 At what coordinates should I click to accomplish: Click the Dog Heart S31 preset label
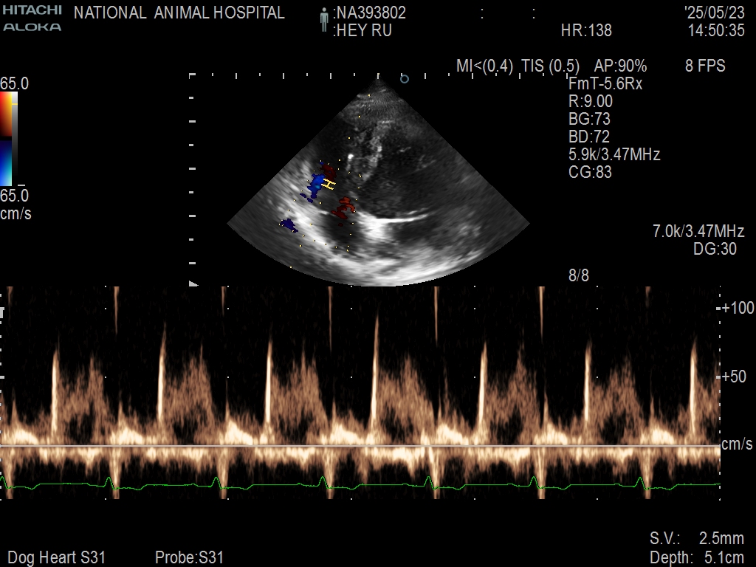(56, 557)
